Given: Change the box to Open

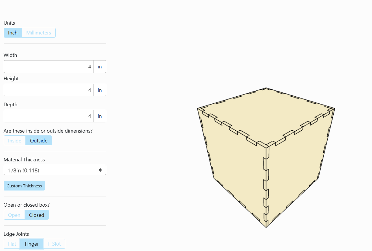Looking at the screenshot, I should [14, 215].
